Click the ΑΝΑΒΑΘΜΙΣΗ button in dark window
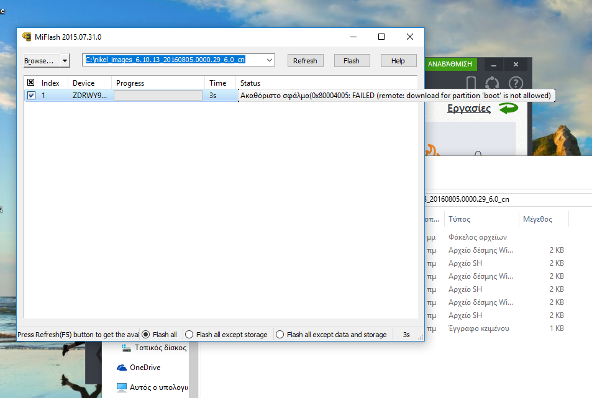This screenshot has width=592, height=398. 450,64
